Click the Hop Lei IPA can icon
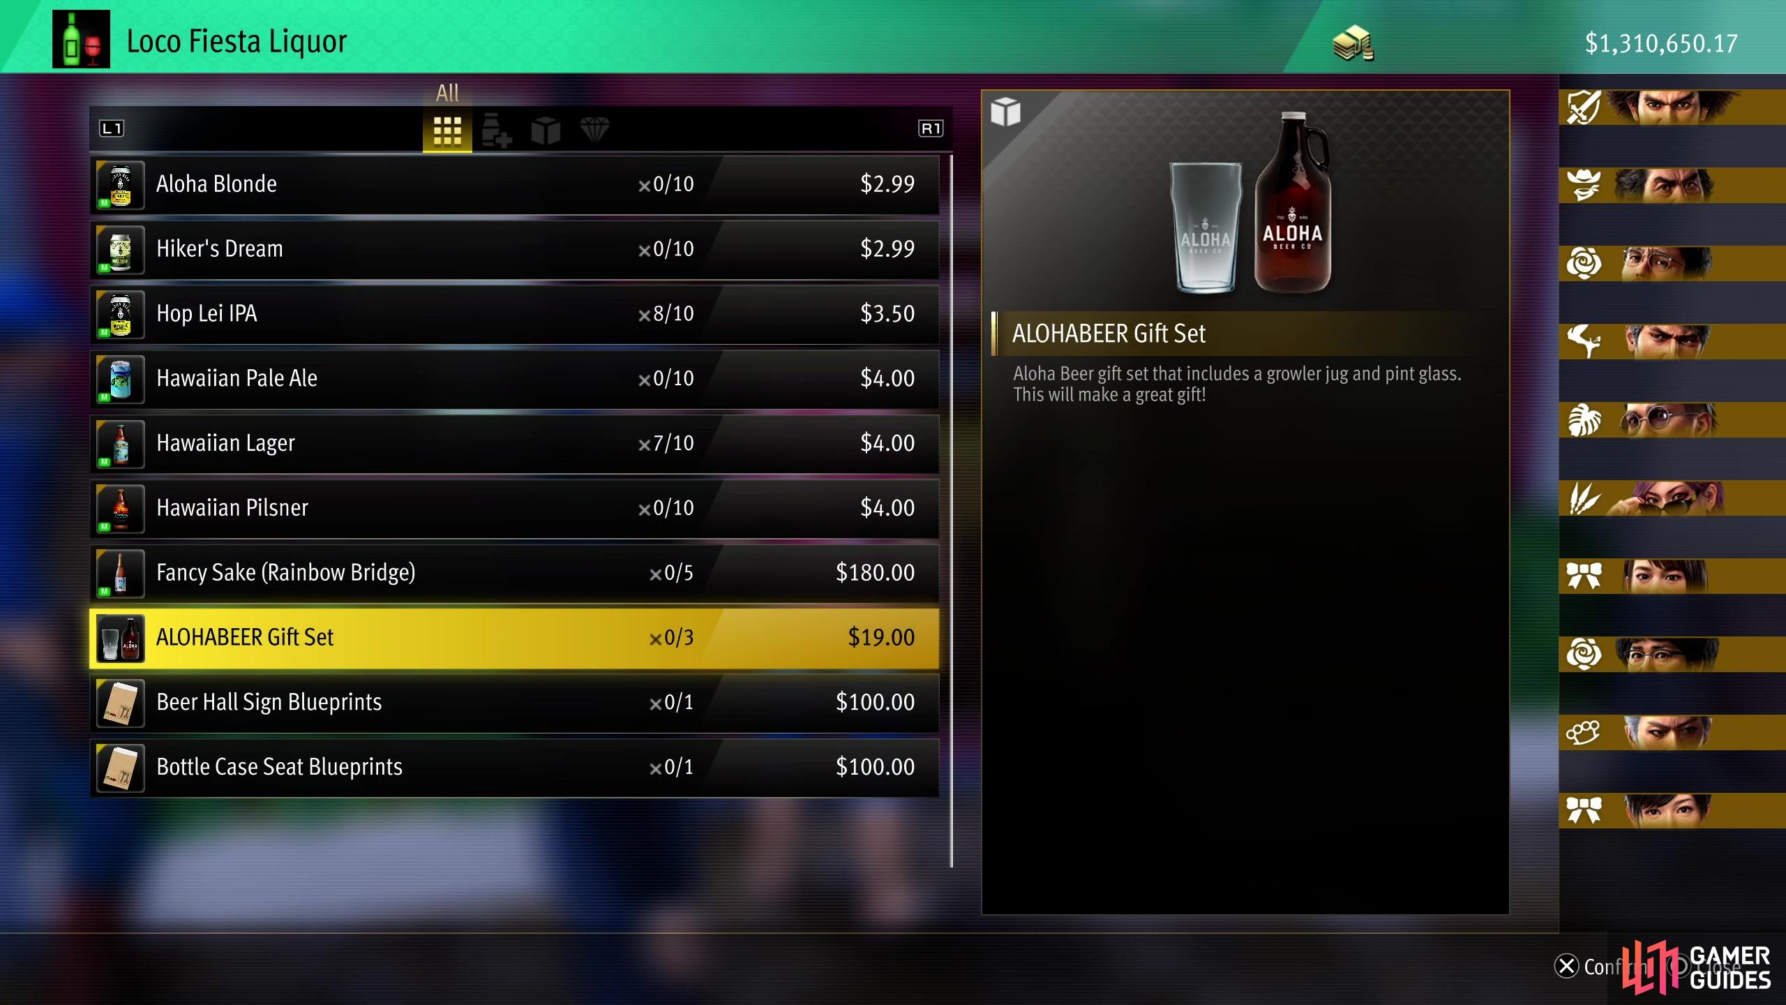Image resolution: width=1786 pixels, height=1005 pixels. pos(121,315)
